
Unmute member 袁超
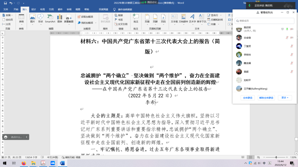[x=292, y=72]
